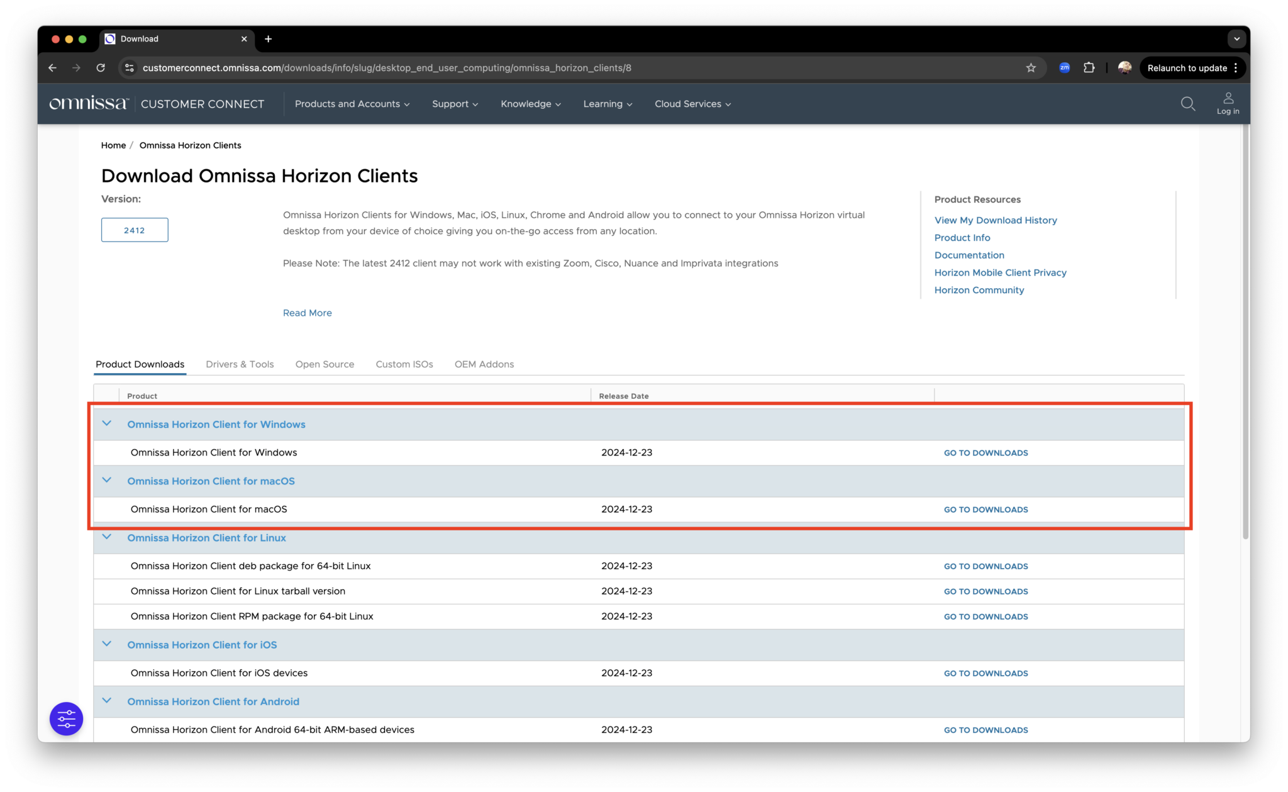Screen dimensions: 1288x792
Task: Click the Zoom extension icon
Action: [1065, 67]
